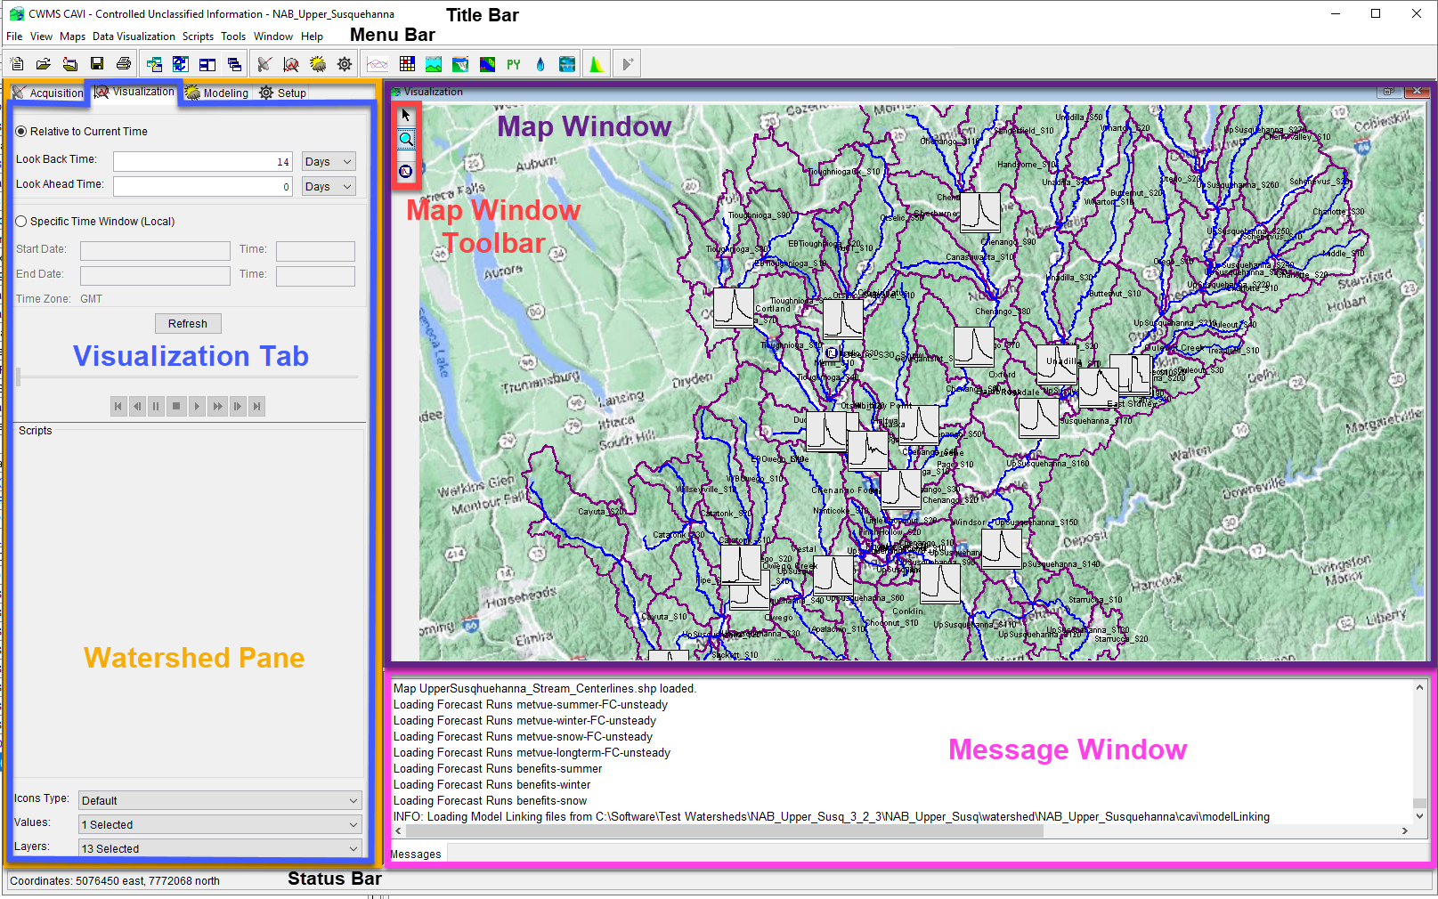The height and width of the screenshot is (899, 1438).
Task: Select Relative to Current Time radio button
Action: click(21, 131)
